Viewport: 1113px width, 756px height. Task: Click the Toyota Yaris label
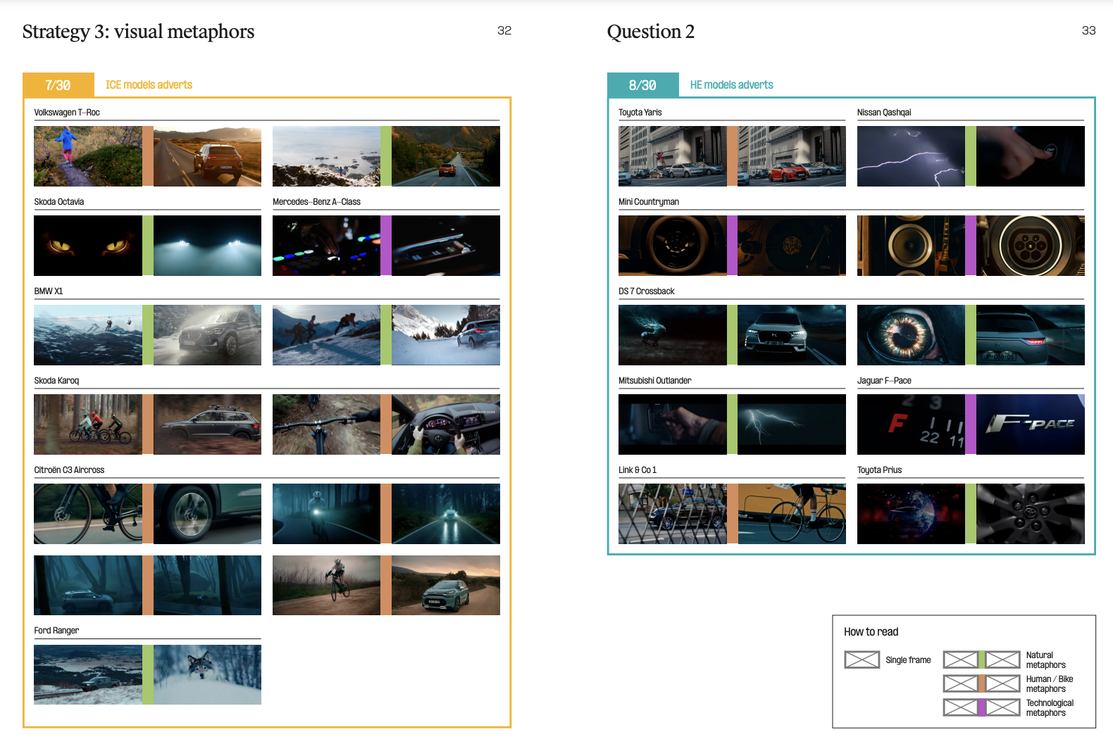(x=640, y=113)
